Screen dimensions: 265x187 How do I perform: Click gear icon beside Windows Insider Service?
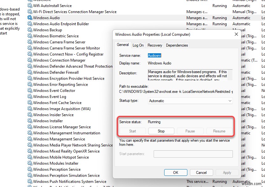[30, 115]
